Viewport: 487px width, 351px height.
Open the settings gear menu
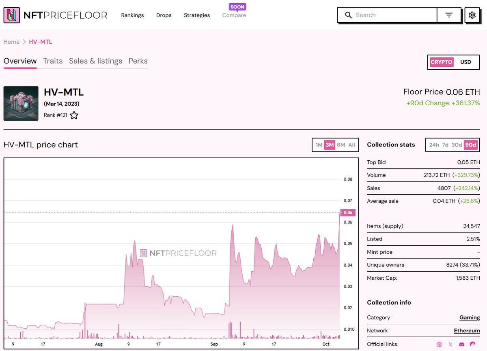(472, 15)
